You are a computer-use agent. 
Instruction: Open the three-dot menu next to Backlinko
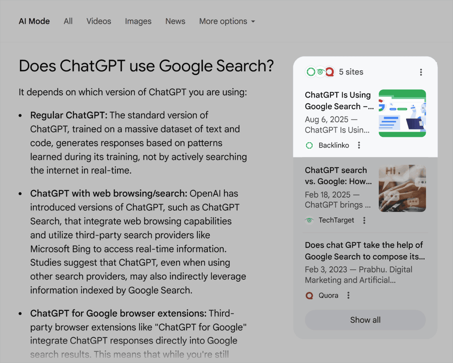[x=360, y=145]
